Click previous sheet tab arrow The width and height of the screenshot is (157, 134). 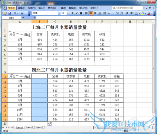(x=6, y=127)
